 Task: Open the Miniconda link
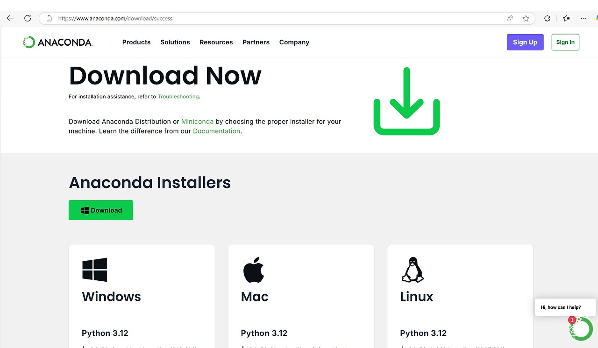pyautogui.click(x=197, y=121)
